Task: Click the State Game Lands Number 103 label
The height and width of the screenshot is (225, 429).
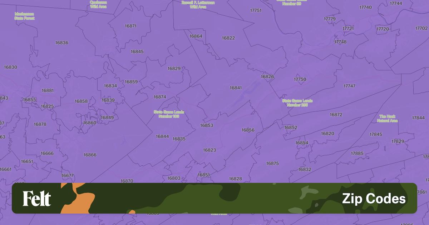Action: click(169, 114)
